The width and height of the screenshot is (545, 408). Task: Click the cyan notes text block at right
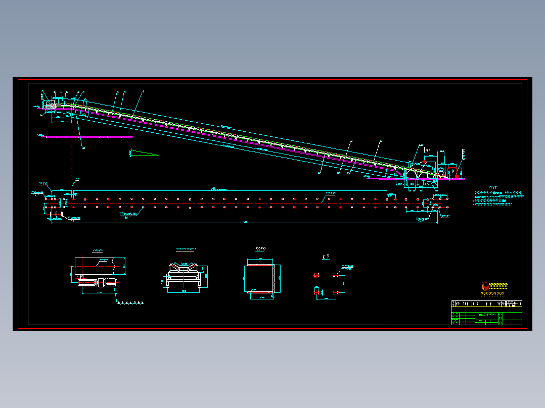[x=497, y=198]
